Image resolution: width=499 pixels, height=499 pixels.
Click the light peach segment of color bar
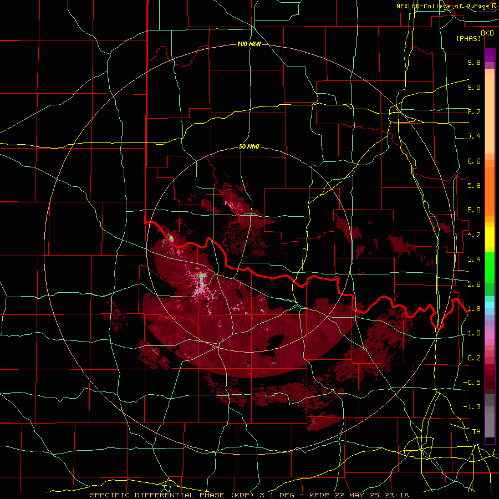pyautogui.click(x=490, y=115)
